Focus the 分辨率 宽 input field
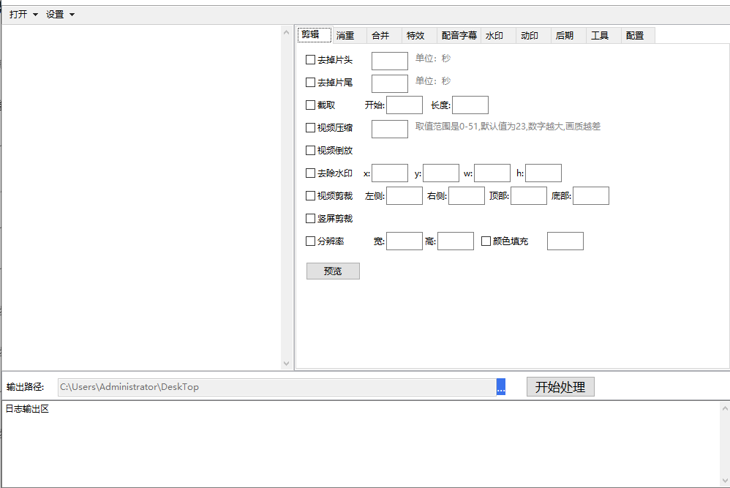The image size is (730, 488). [404, 241]
